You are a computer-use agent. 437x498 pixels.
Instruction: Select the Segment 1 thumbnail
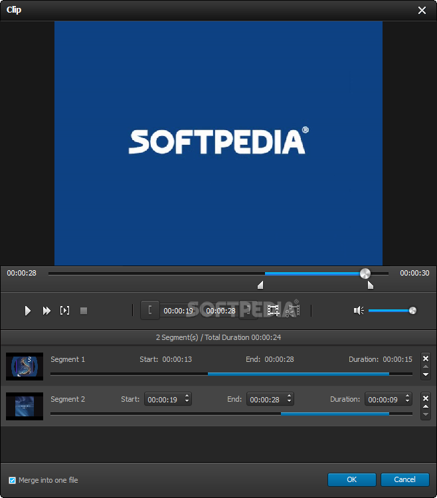(25, 366)
